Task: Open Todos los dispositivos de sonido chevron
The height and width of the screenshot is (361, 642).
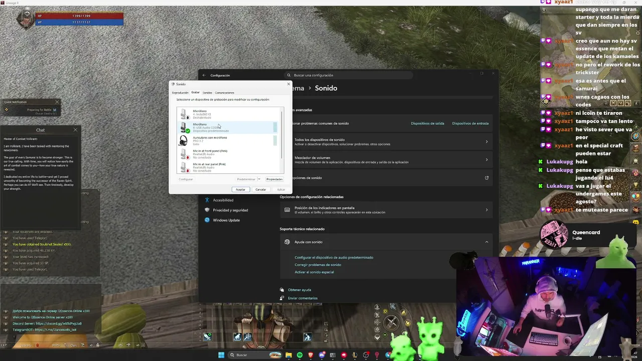Action: point(487,141)
